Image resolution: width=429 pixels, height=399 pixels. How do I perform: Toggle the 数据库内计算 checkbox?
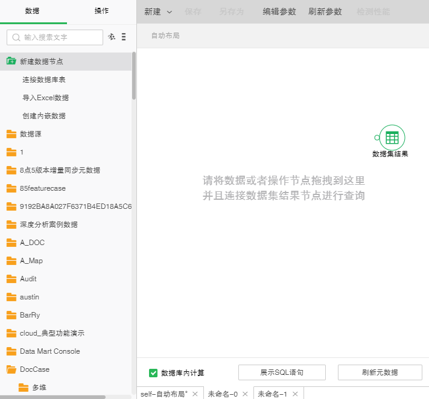[153, 372]
